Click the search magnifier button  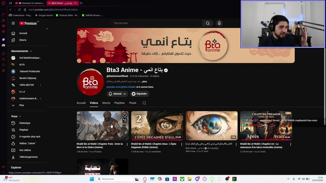tap(208, 23)
